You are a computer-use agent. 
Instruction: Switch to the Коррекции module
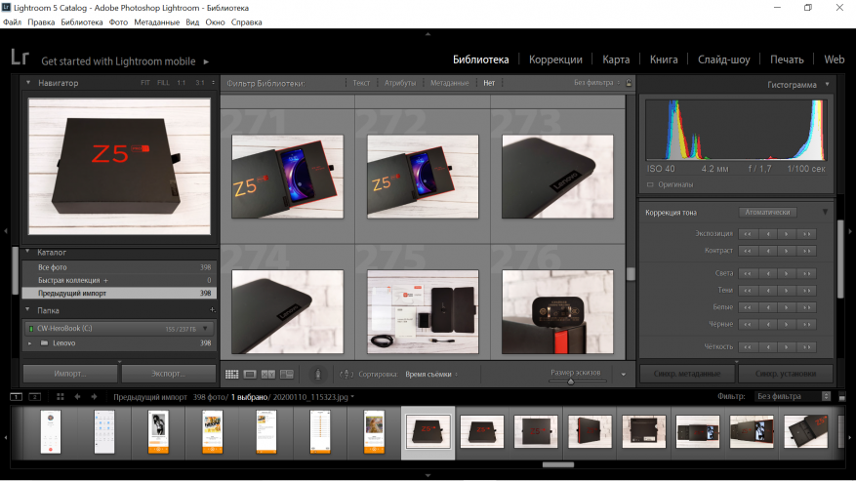(555, 60)
